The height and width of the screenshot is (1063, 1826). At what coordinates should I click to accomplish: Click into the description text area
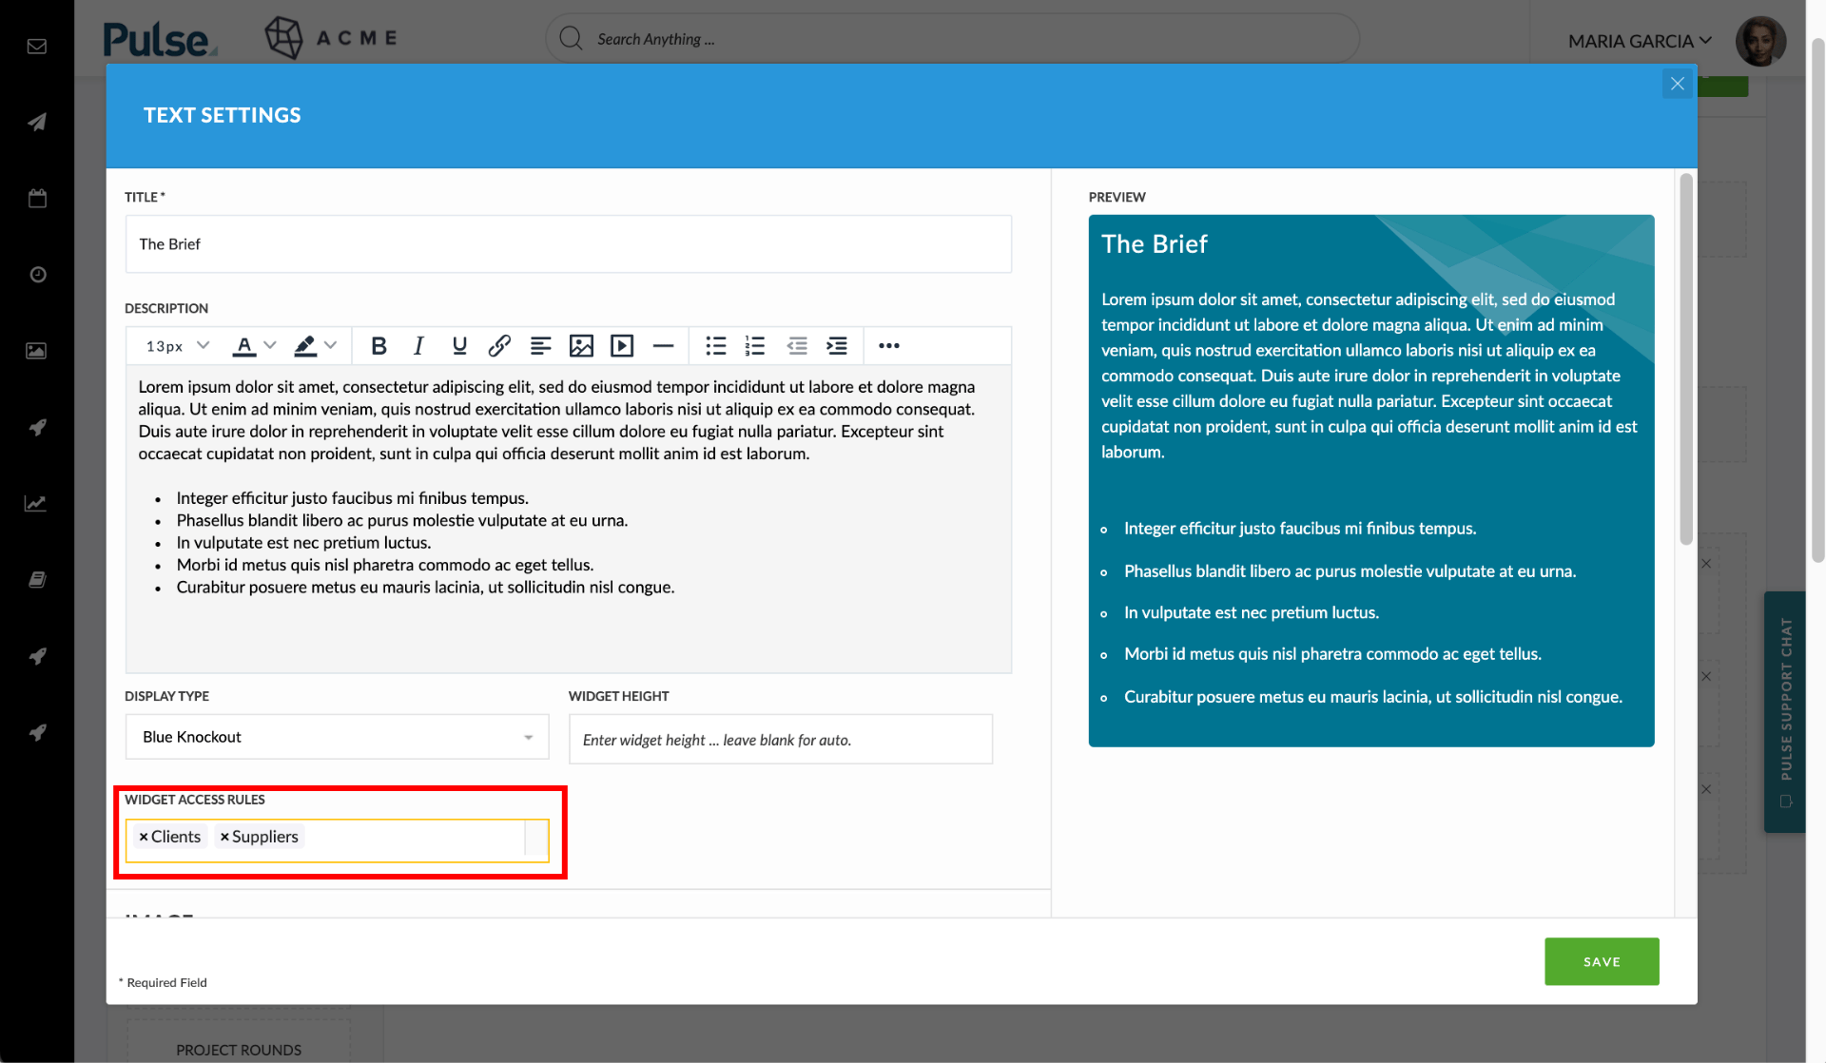(568, 518)
